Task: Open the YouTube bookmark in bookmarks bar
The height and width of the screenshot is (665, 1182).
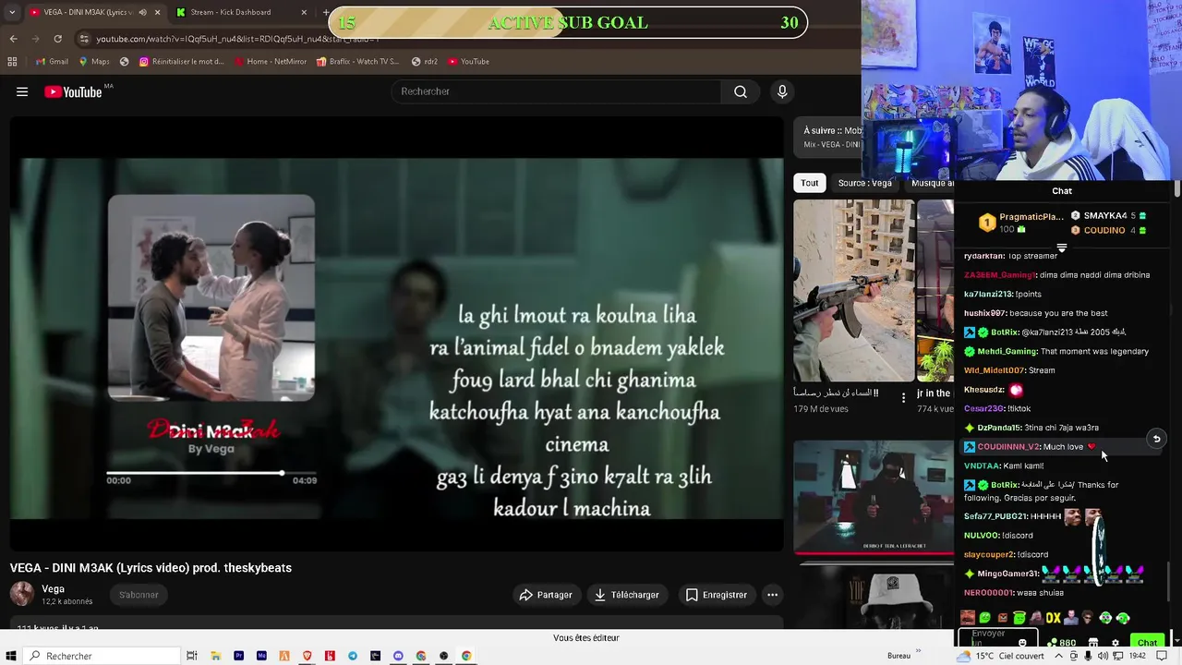Action: coord(469,62)
